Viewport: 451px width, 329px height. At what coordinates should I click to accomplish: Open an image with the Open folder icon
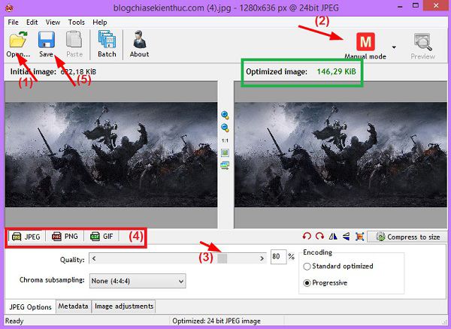coord(18,40)
